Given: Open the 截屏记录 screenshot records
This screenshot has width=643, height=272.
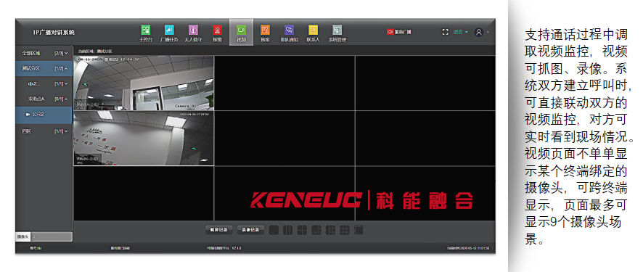Looking at the screenshot, I should pos(218,230).
